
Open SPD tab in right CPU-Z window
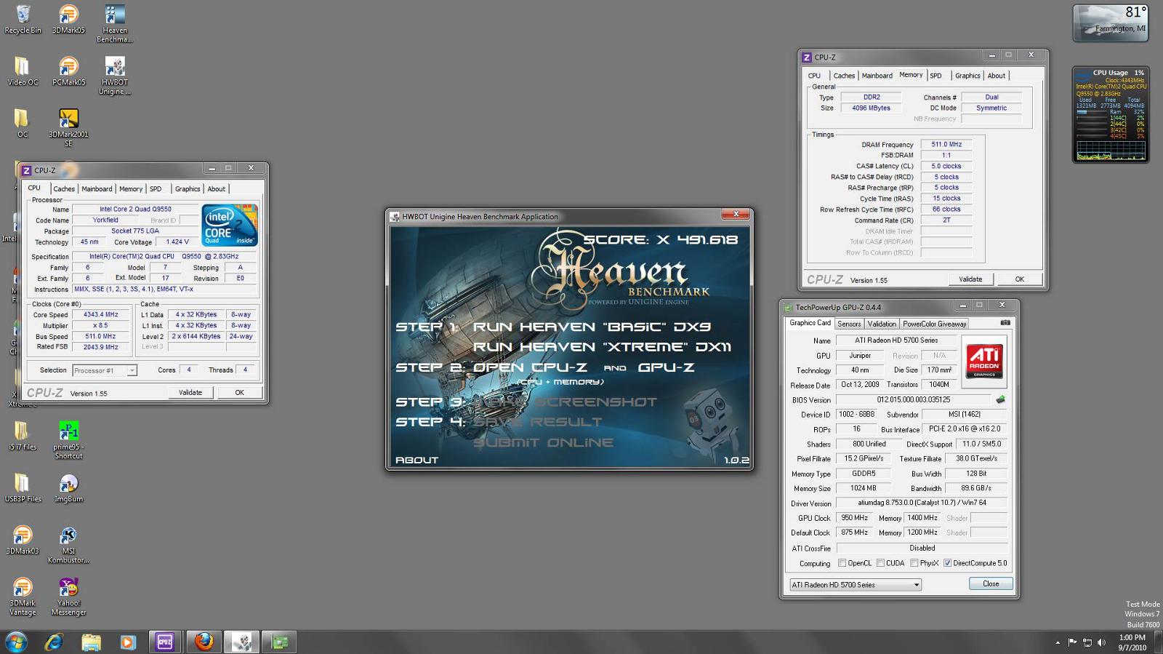tap(935, 76)
